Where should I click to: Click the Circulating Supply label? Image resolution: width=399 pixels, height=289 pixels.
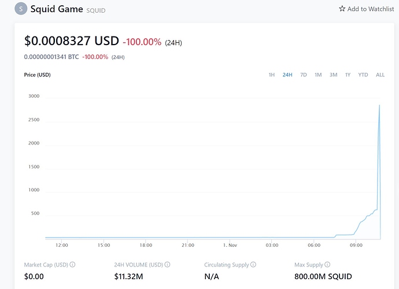point(227,265)
